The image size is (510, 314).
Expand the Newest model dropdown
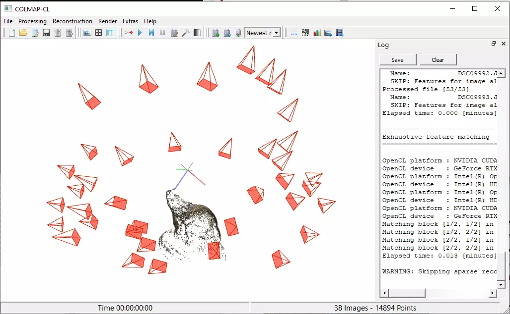tap(276, 33)
